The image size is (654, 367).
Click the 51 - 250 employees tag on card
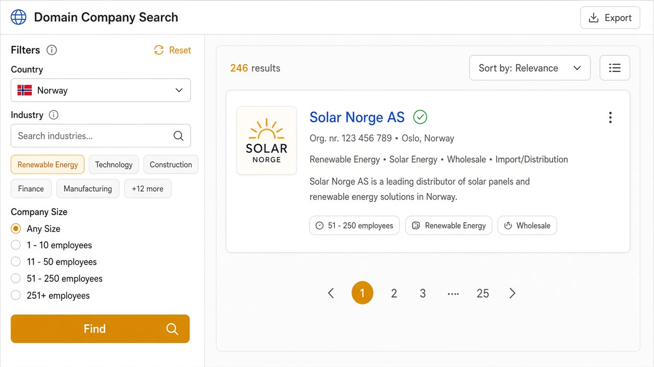click(355, 225)
